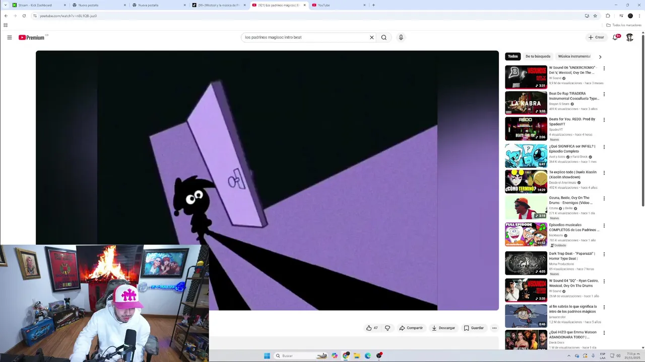Open more actions ellipsis under video
This screenshot has height=362, width=645.
tap(494, 328)
